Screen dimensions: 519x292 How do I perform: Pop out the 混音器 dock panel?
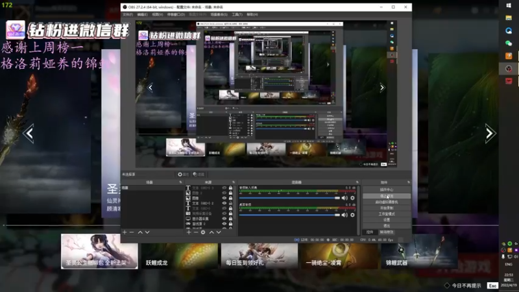click(x=357, y=182)
